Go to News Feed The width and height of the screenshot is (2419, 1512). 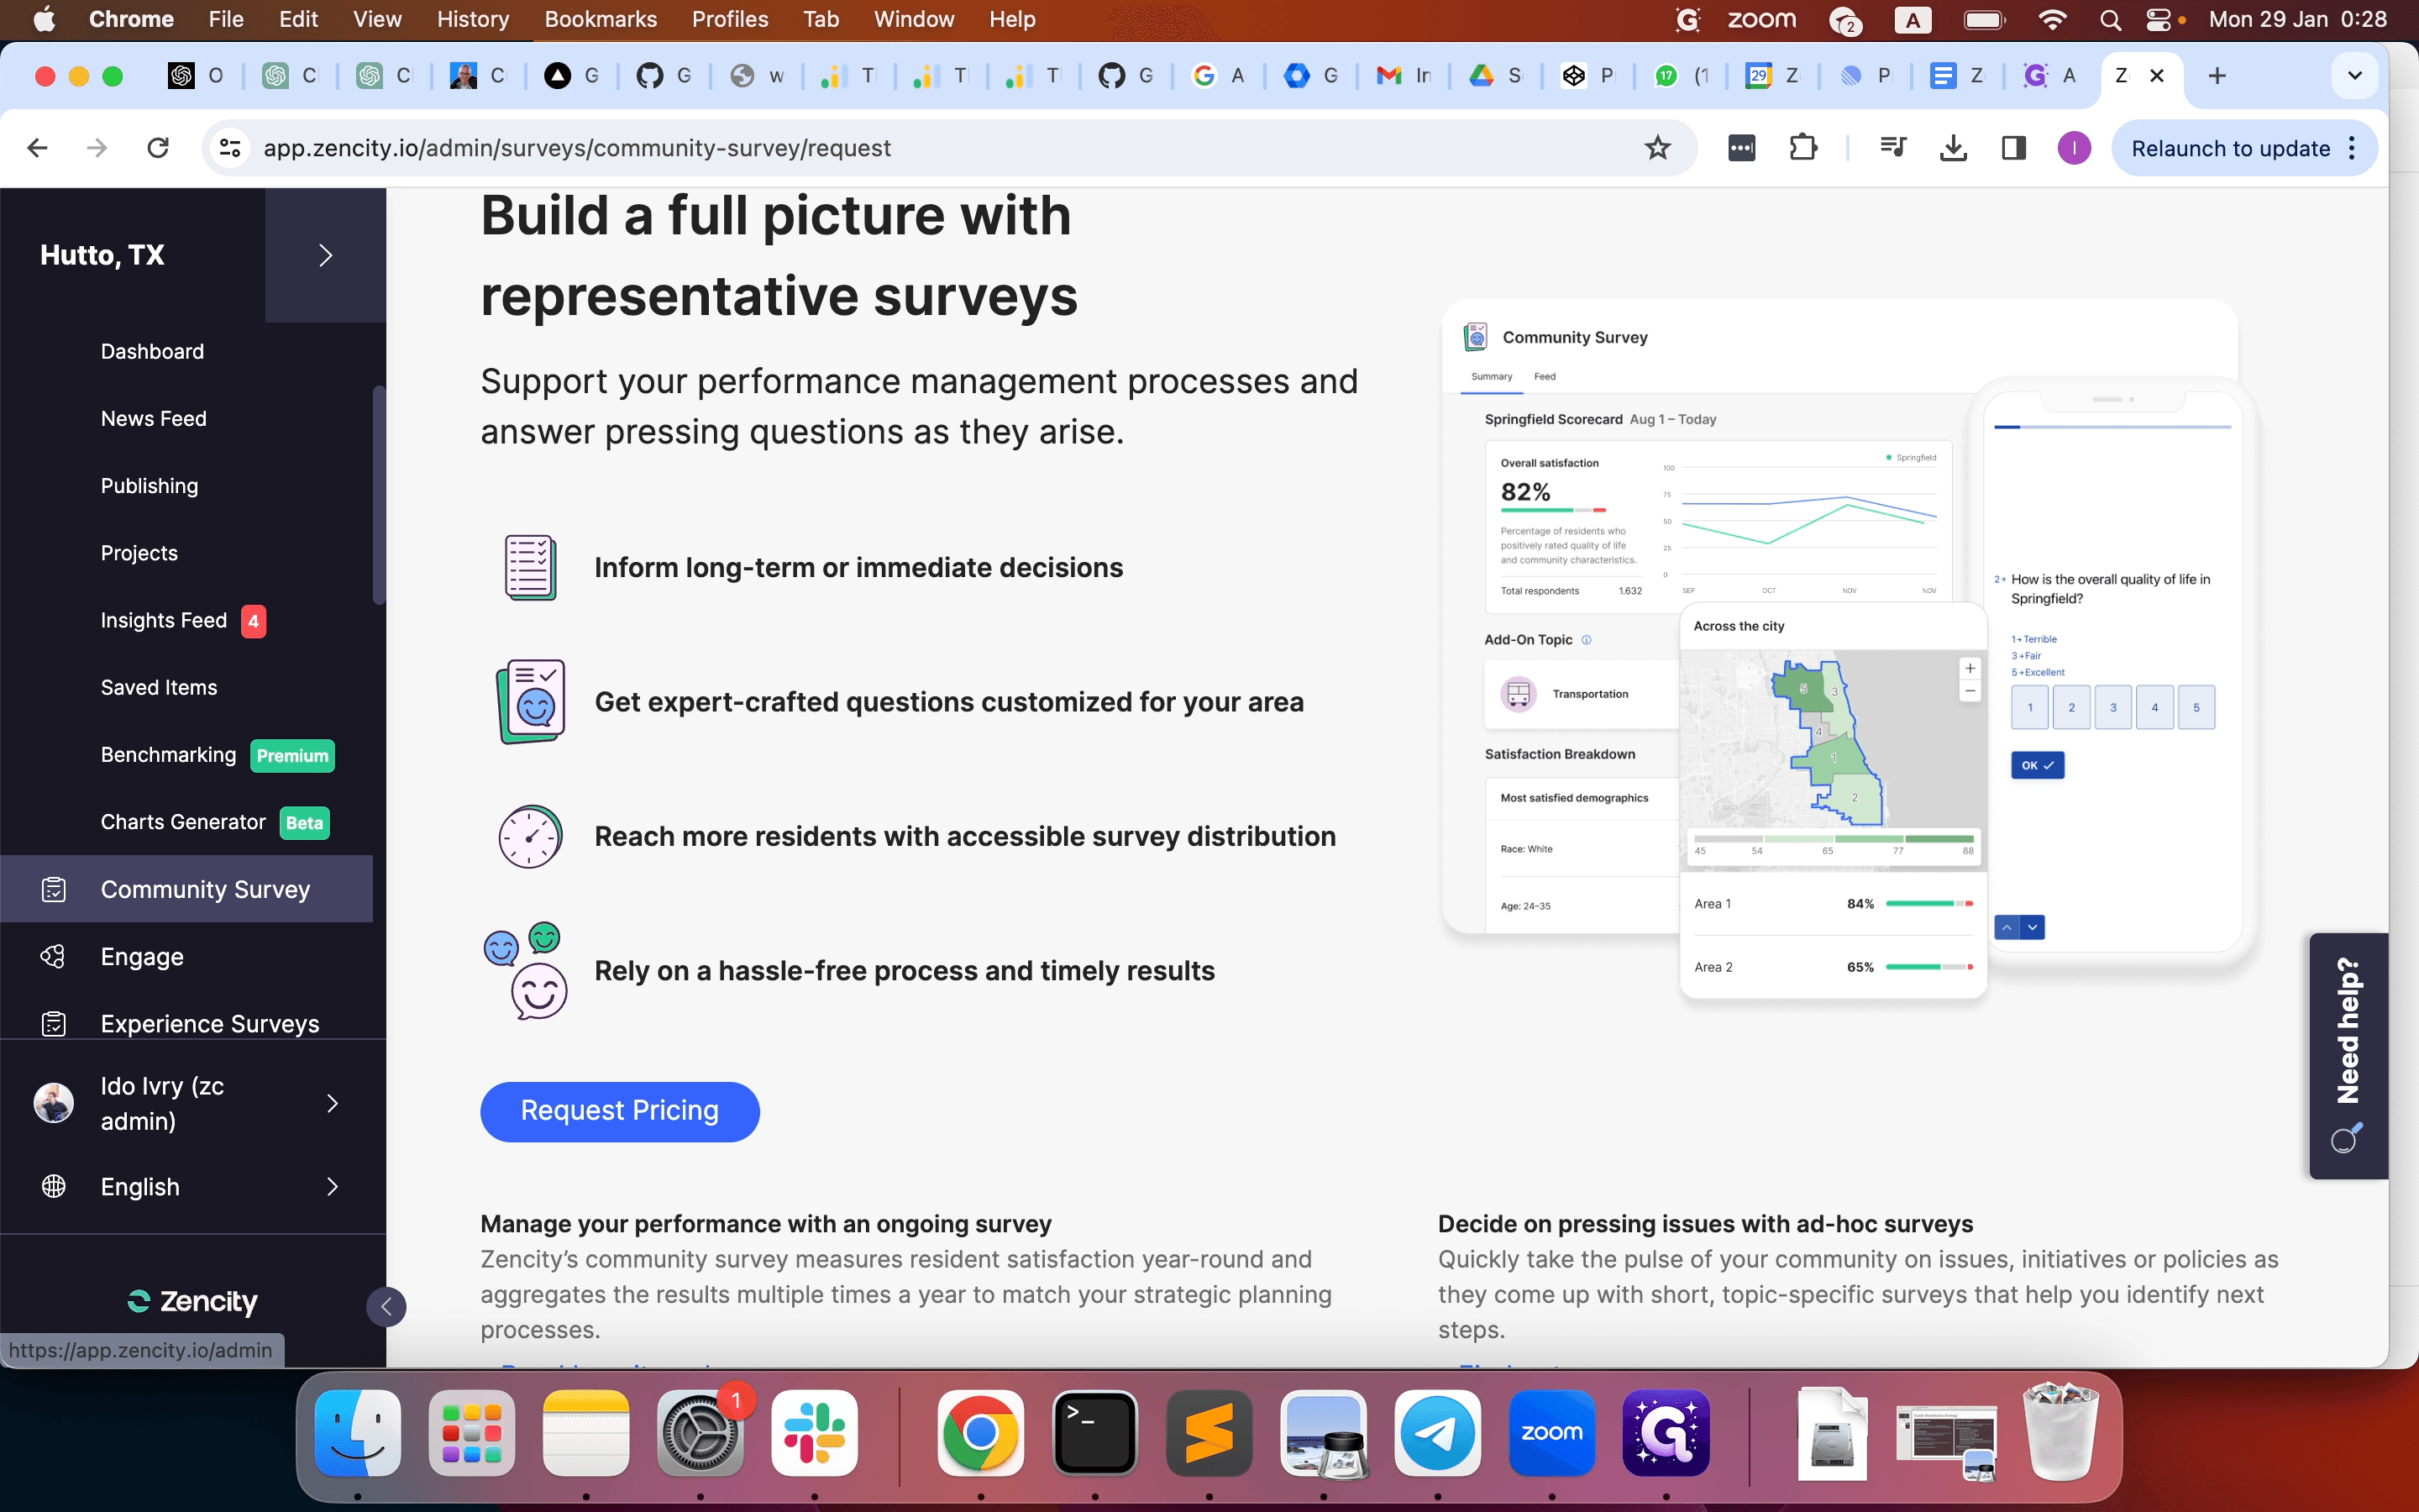click(154, 419)
